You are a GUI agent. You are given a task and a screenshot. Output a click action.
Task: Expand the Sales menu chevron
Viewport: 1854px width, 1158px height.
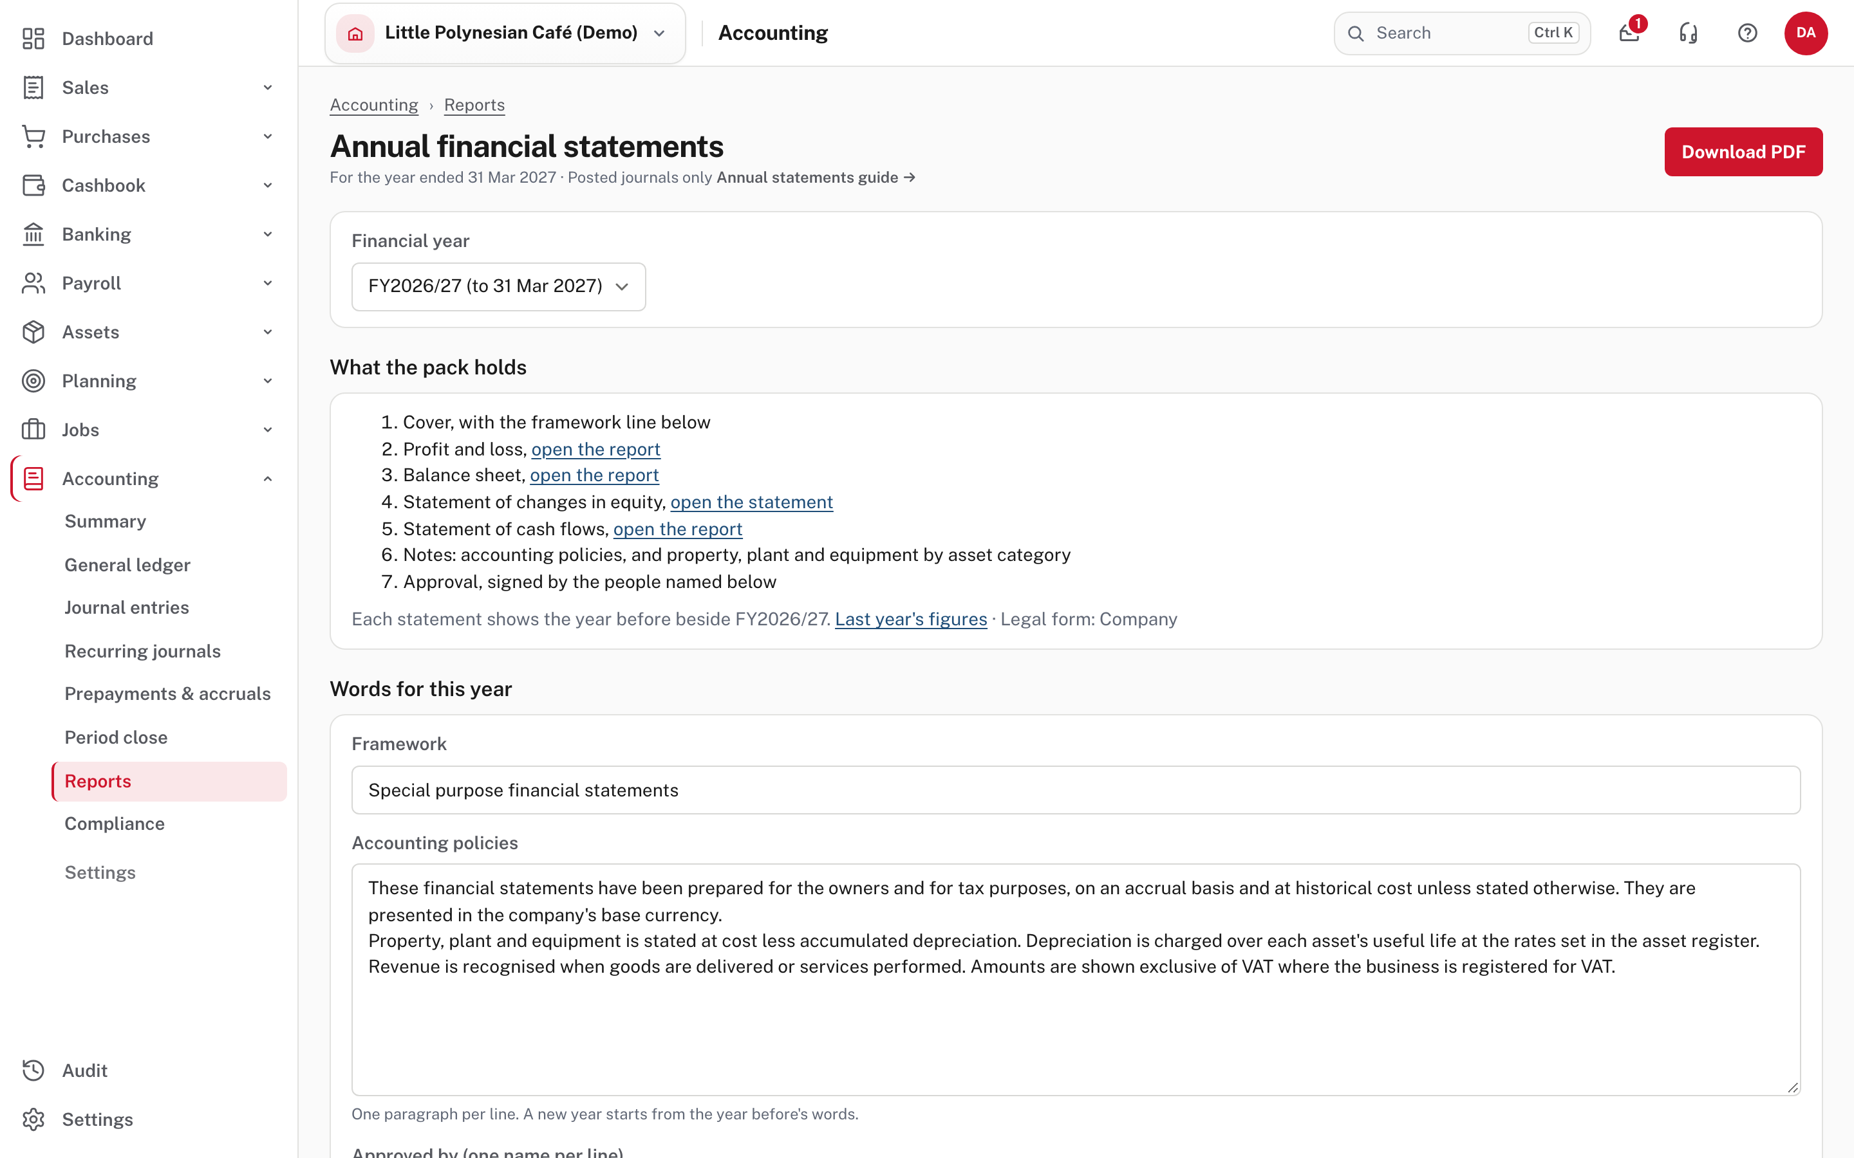tap(267, 87)
